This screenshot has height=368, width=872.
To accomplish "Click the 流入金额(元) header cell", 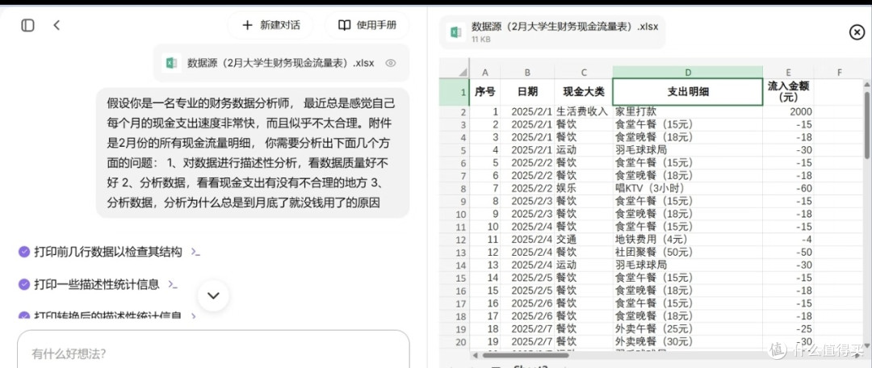I will (x=788, y=92).
